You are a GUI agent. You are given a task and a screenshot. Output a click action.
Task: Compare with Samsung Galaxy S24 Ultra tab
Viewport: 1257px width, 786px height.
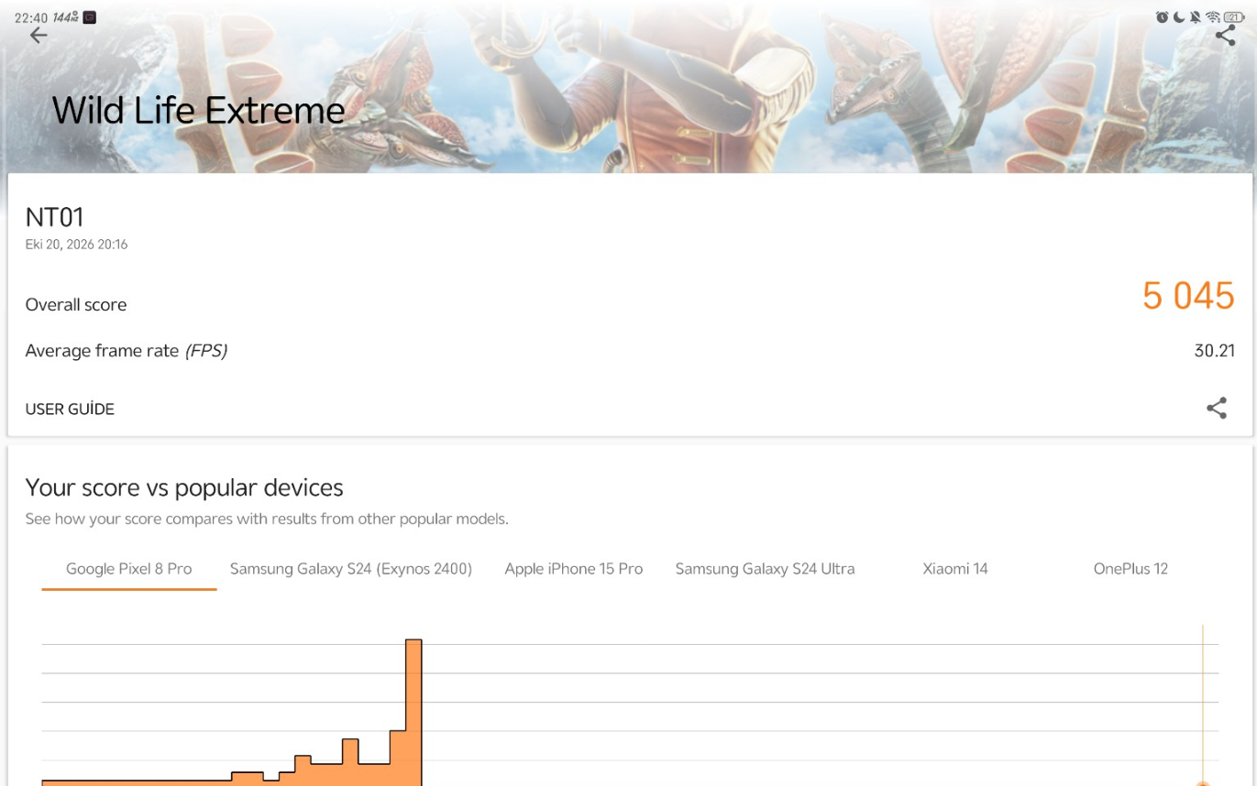[x=765, y=569]
